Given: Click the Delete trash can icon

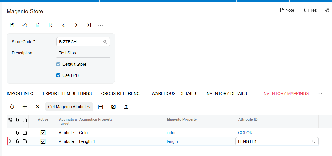Looking at the screenshot, I should pyautogui.click(x=38, y=25).
